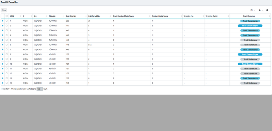
Task: Expand row details for KDN 5
Action: 2,40
